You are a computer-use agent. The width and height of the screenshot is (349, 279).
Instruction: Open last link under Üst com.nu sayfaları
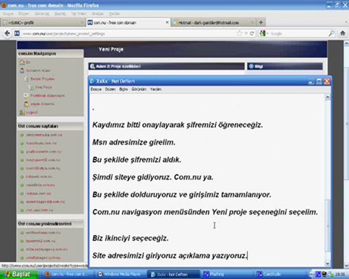(40, 210)
